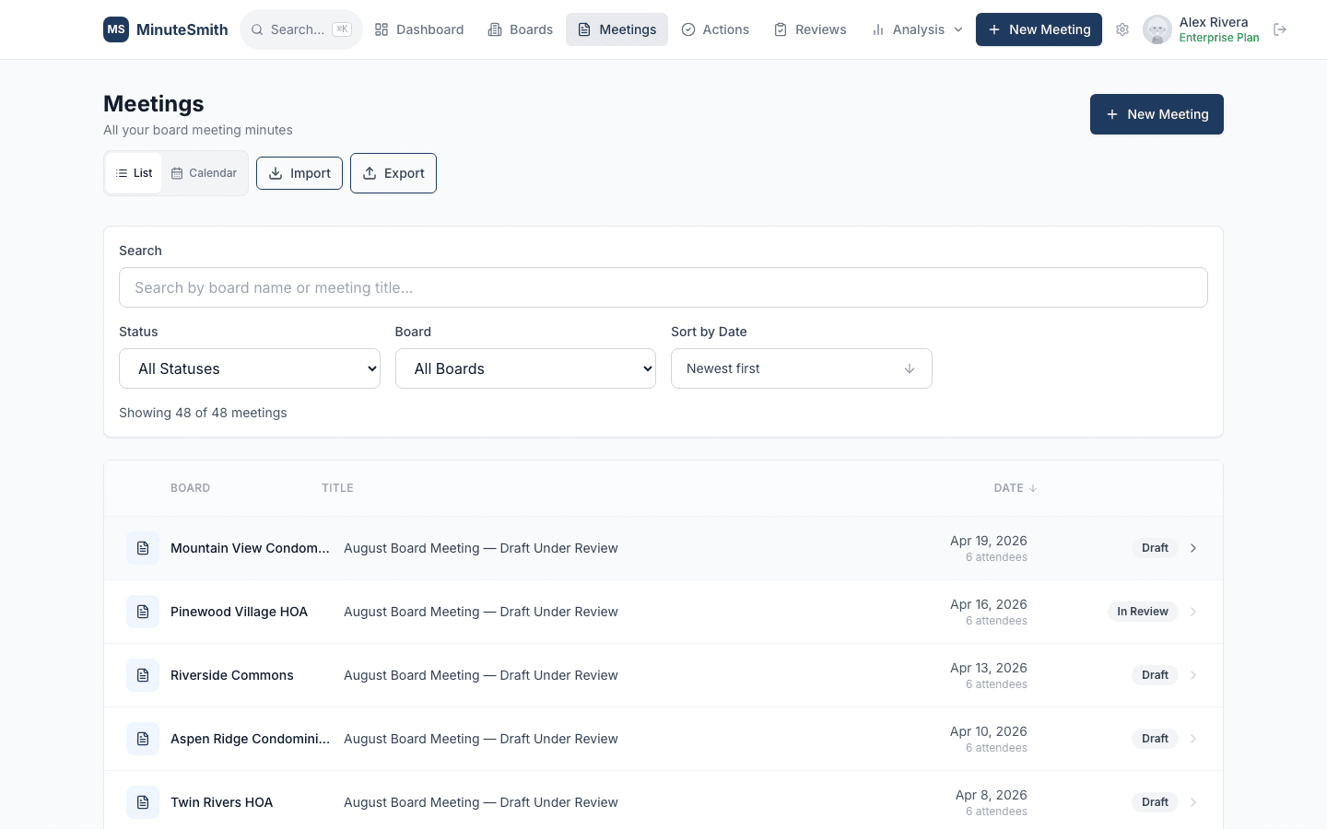The width and height of the screenshot is (1327, 829).
Task: Click the Actions checkmark icon
Action: pos(687,29)
